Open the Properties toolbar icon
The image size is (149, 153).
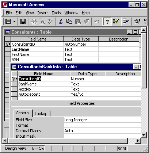coord(137,22)
